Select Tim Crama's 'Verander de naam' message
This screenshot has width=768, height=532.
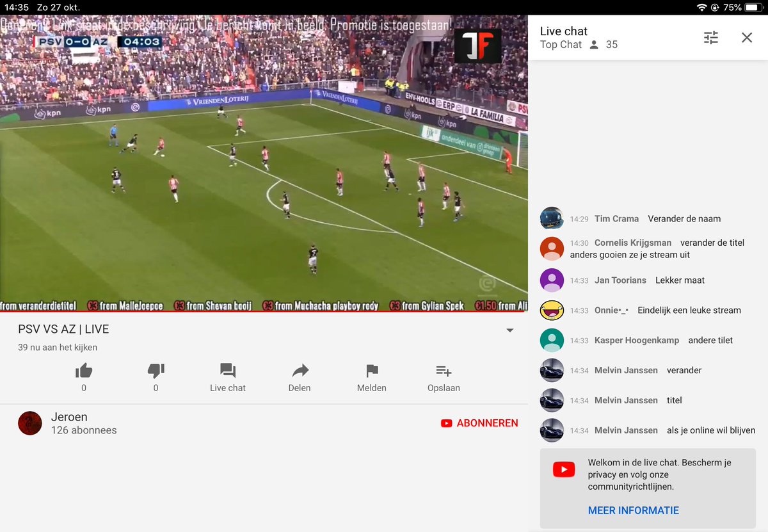(684, 218)
